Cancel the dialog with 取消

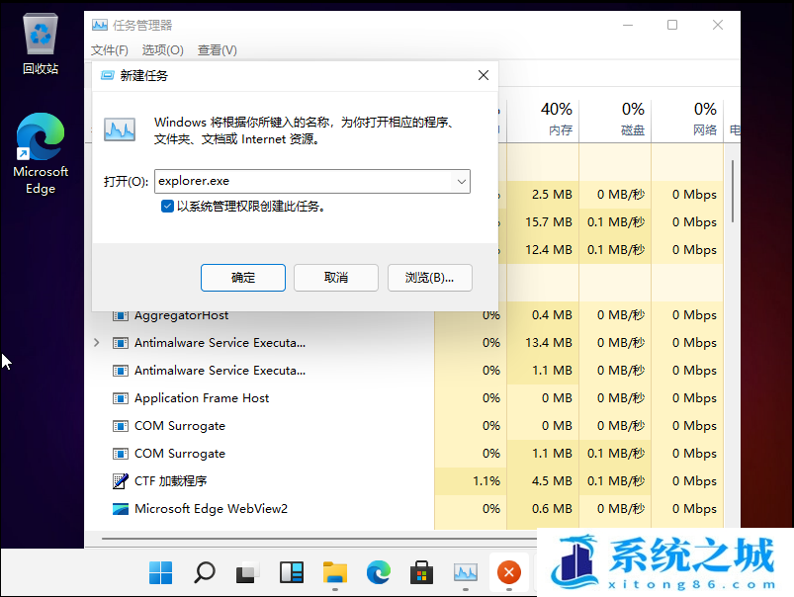(x=336, y=278)
